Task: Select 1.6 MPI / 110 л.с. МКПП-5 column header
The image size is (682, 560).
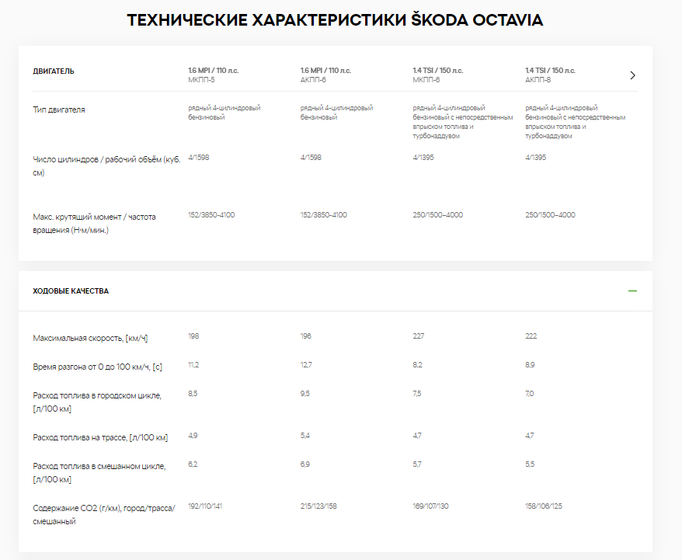Action: 214,75
